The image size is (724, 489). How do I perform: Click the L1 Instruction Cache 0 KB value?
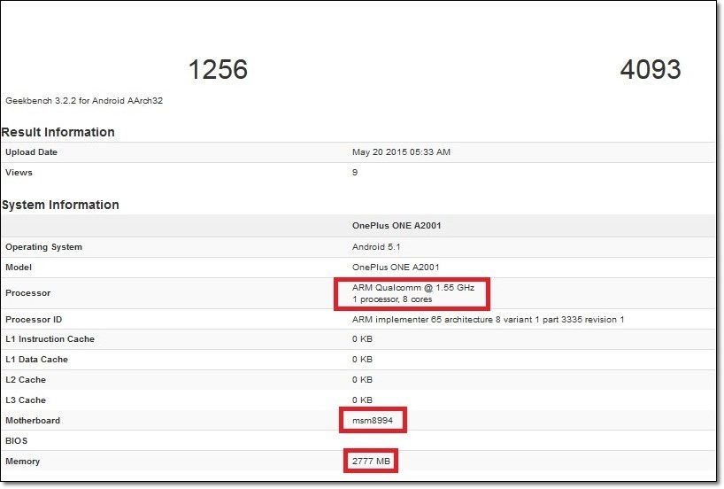pos(362,338)
